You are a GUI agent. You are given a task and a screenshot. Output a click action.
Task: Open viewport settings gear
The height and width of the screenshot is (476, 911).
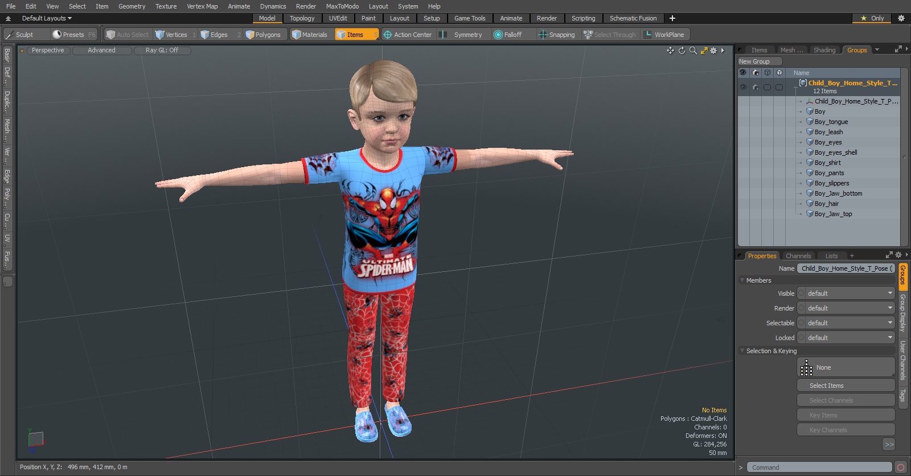[x=713, y=51]
